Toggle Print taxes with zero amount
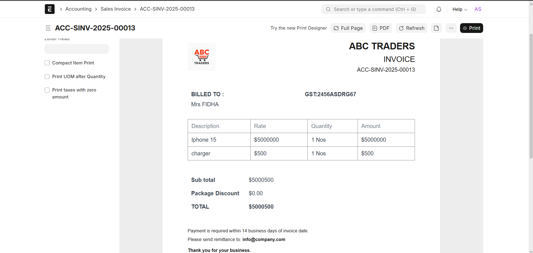This screenshot has height=253, width=533. tap(47, 90)
